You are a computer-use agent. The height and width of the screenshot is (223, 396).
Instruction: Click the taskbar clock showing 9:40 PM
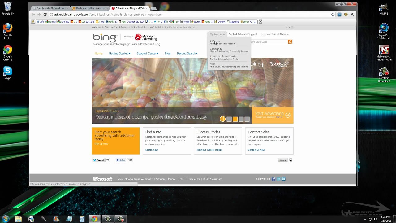tap(386, 219)
